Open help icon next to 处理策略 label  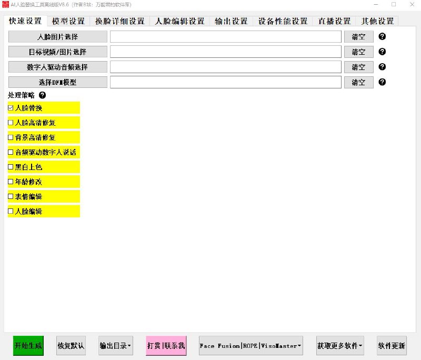click(42, 96)
